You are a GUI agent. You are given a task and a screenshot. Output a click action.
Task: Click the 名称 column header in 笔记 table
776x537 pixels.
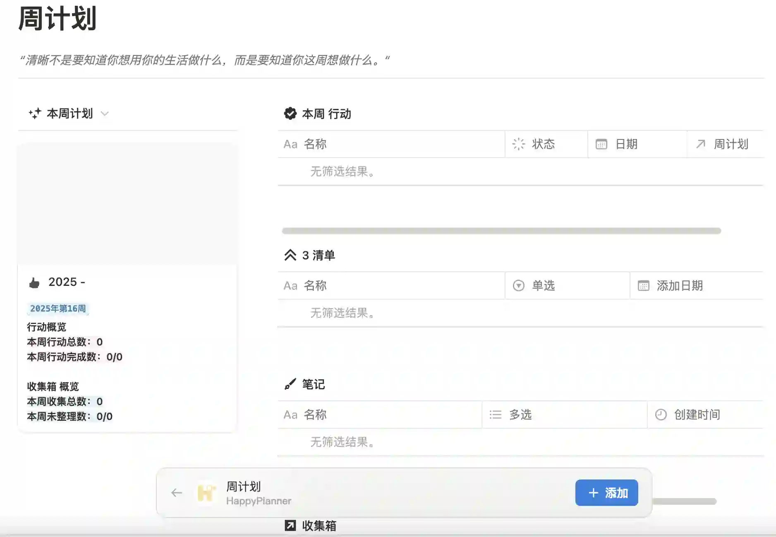click(380, 415)
